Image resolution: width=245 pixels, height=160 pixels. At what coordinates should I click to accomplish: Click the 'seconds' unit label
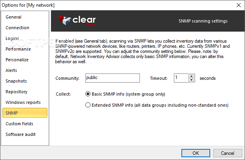click(207, 78)
